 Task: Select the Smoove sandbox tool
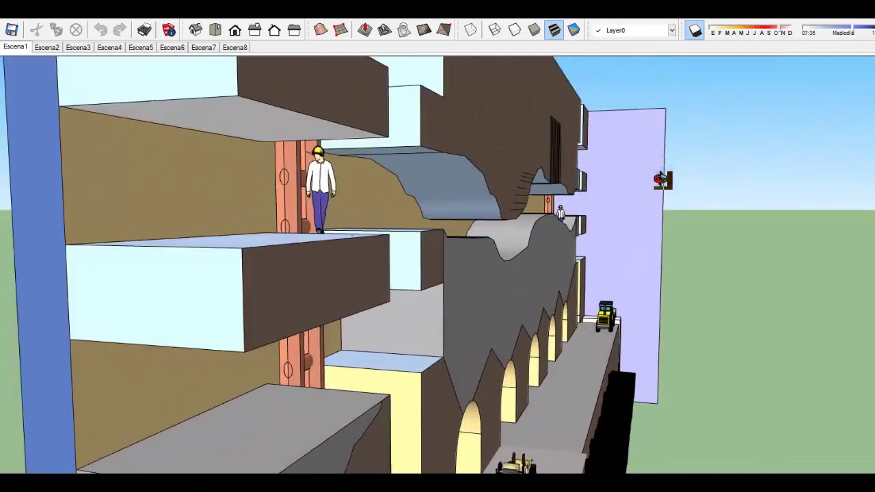click(364, 30)
